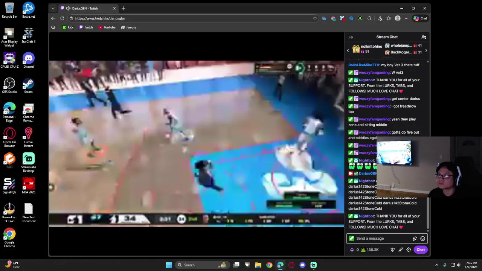Open the emote picker in chat
Viewport: 482px width, 271px height.
(x=423, y=239)
